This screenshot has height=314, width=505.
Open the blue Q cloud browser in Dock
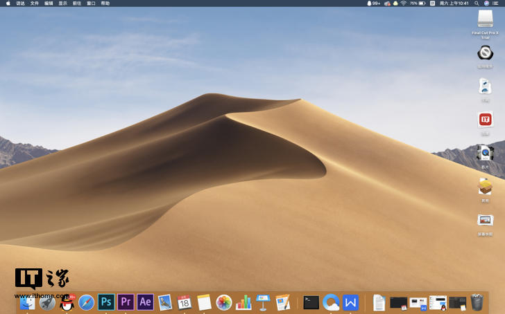click(x=331, y=302)
